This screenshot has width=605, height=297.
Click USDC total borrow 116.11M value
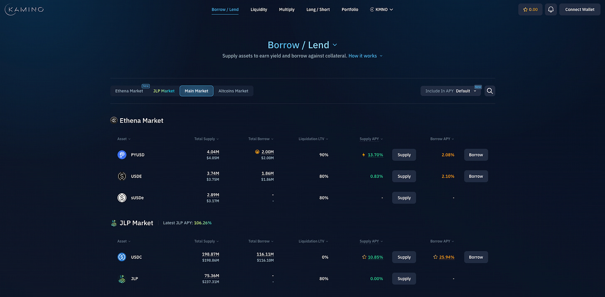(265, 254)
